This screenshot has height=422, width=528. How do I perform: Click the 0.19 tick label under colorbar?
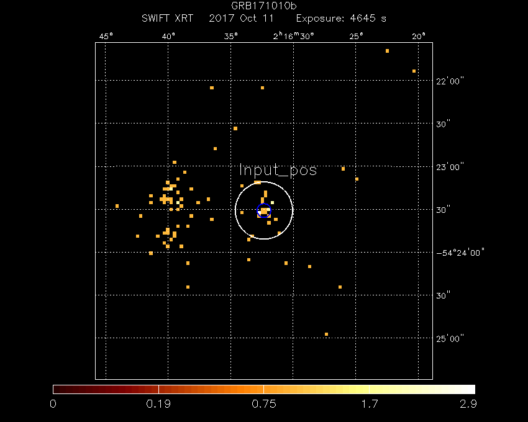(158, 404)
